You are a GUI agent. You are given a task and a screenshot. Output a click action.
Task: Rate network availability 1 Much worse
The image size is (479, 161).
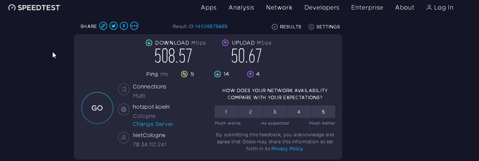click(x=226, y=112)
